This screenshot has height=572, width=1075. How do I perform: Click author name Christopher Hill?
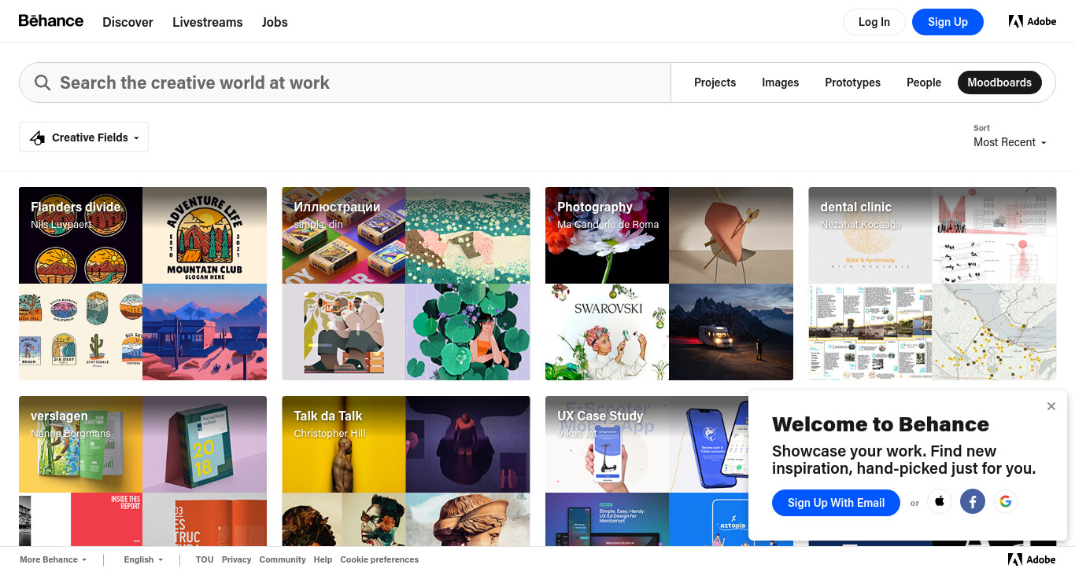(330, 434)
